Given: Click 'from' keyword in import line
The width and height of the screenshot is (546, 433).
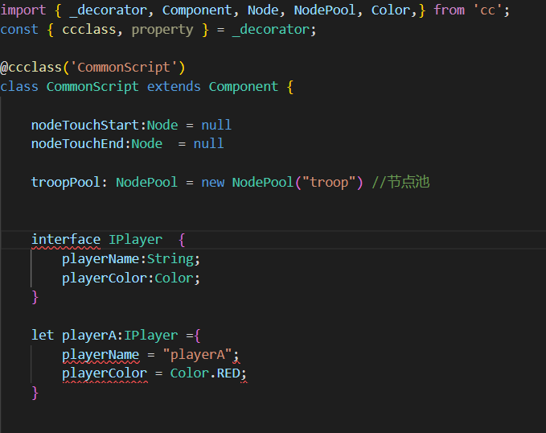Looking at the screenshot, I should (450, 10).
